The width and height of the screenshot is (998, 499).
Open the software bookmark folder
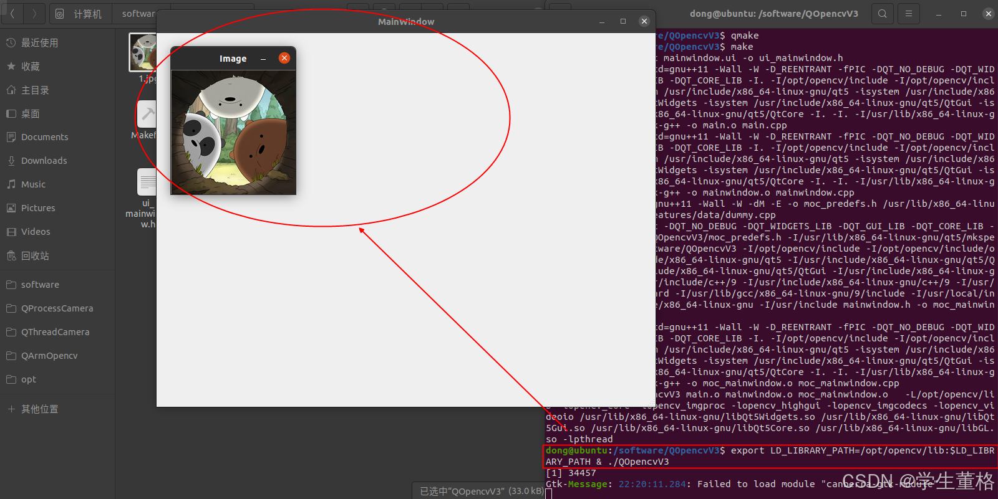[57, 285]
